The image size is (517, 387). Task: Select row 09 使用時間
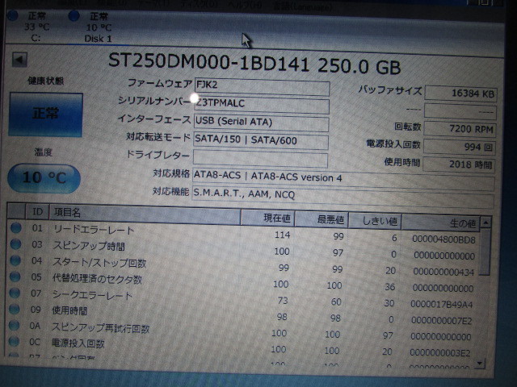tap(241, 314)
